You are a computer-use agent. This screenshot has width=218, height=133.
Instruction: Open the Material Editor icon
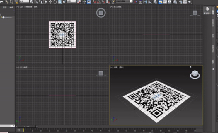(x=175, y=2)
